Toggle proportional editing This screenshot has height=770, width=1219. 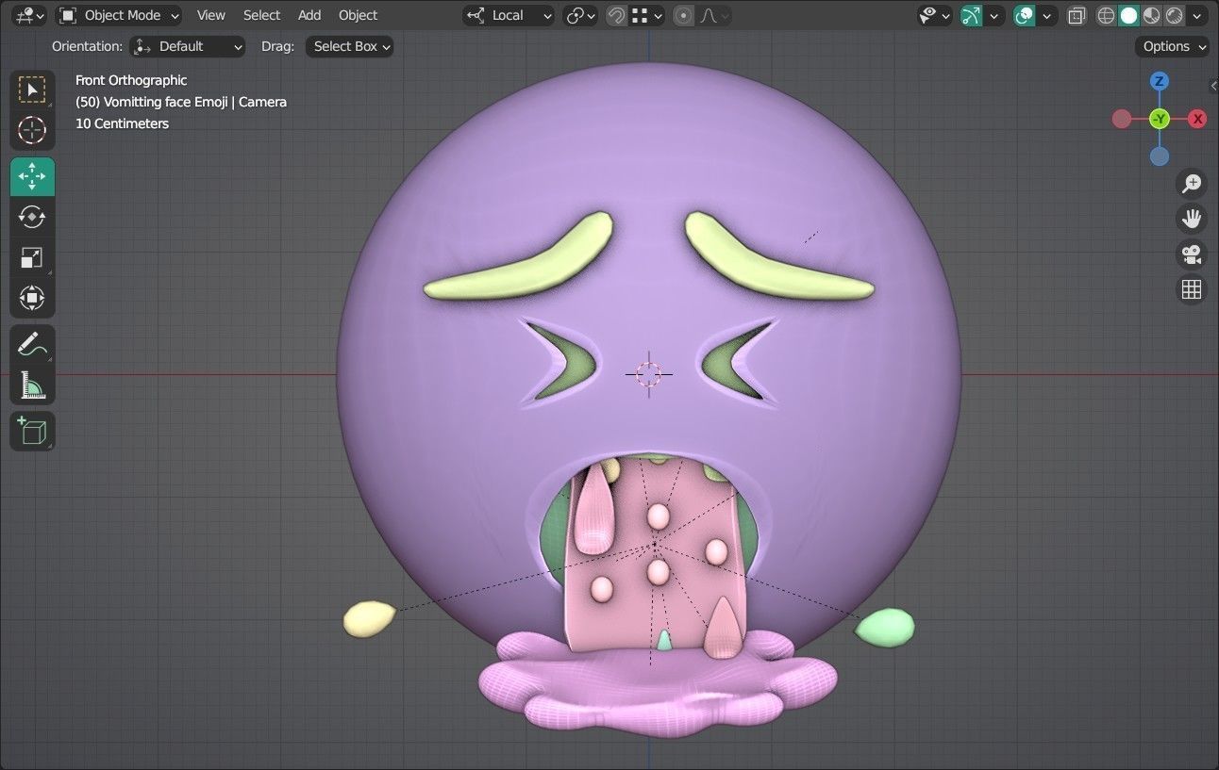684,15
